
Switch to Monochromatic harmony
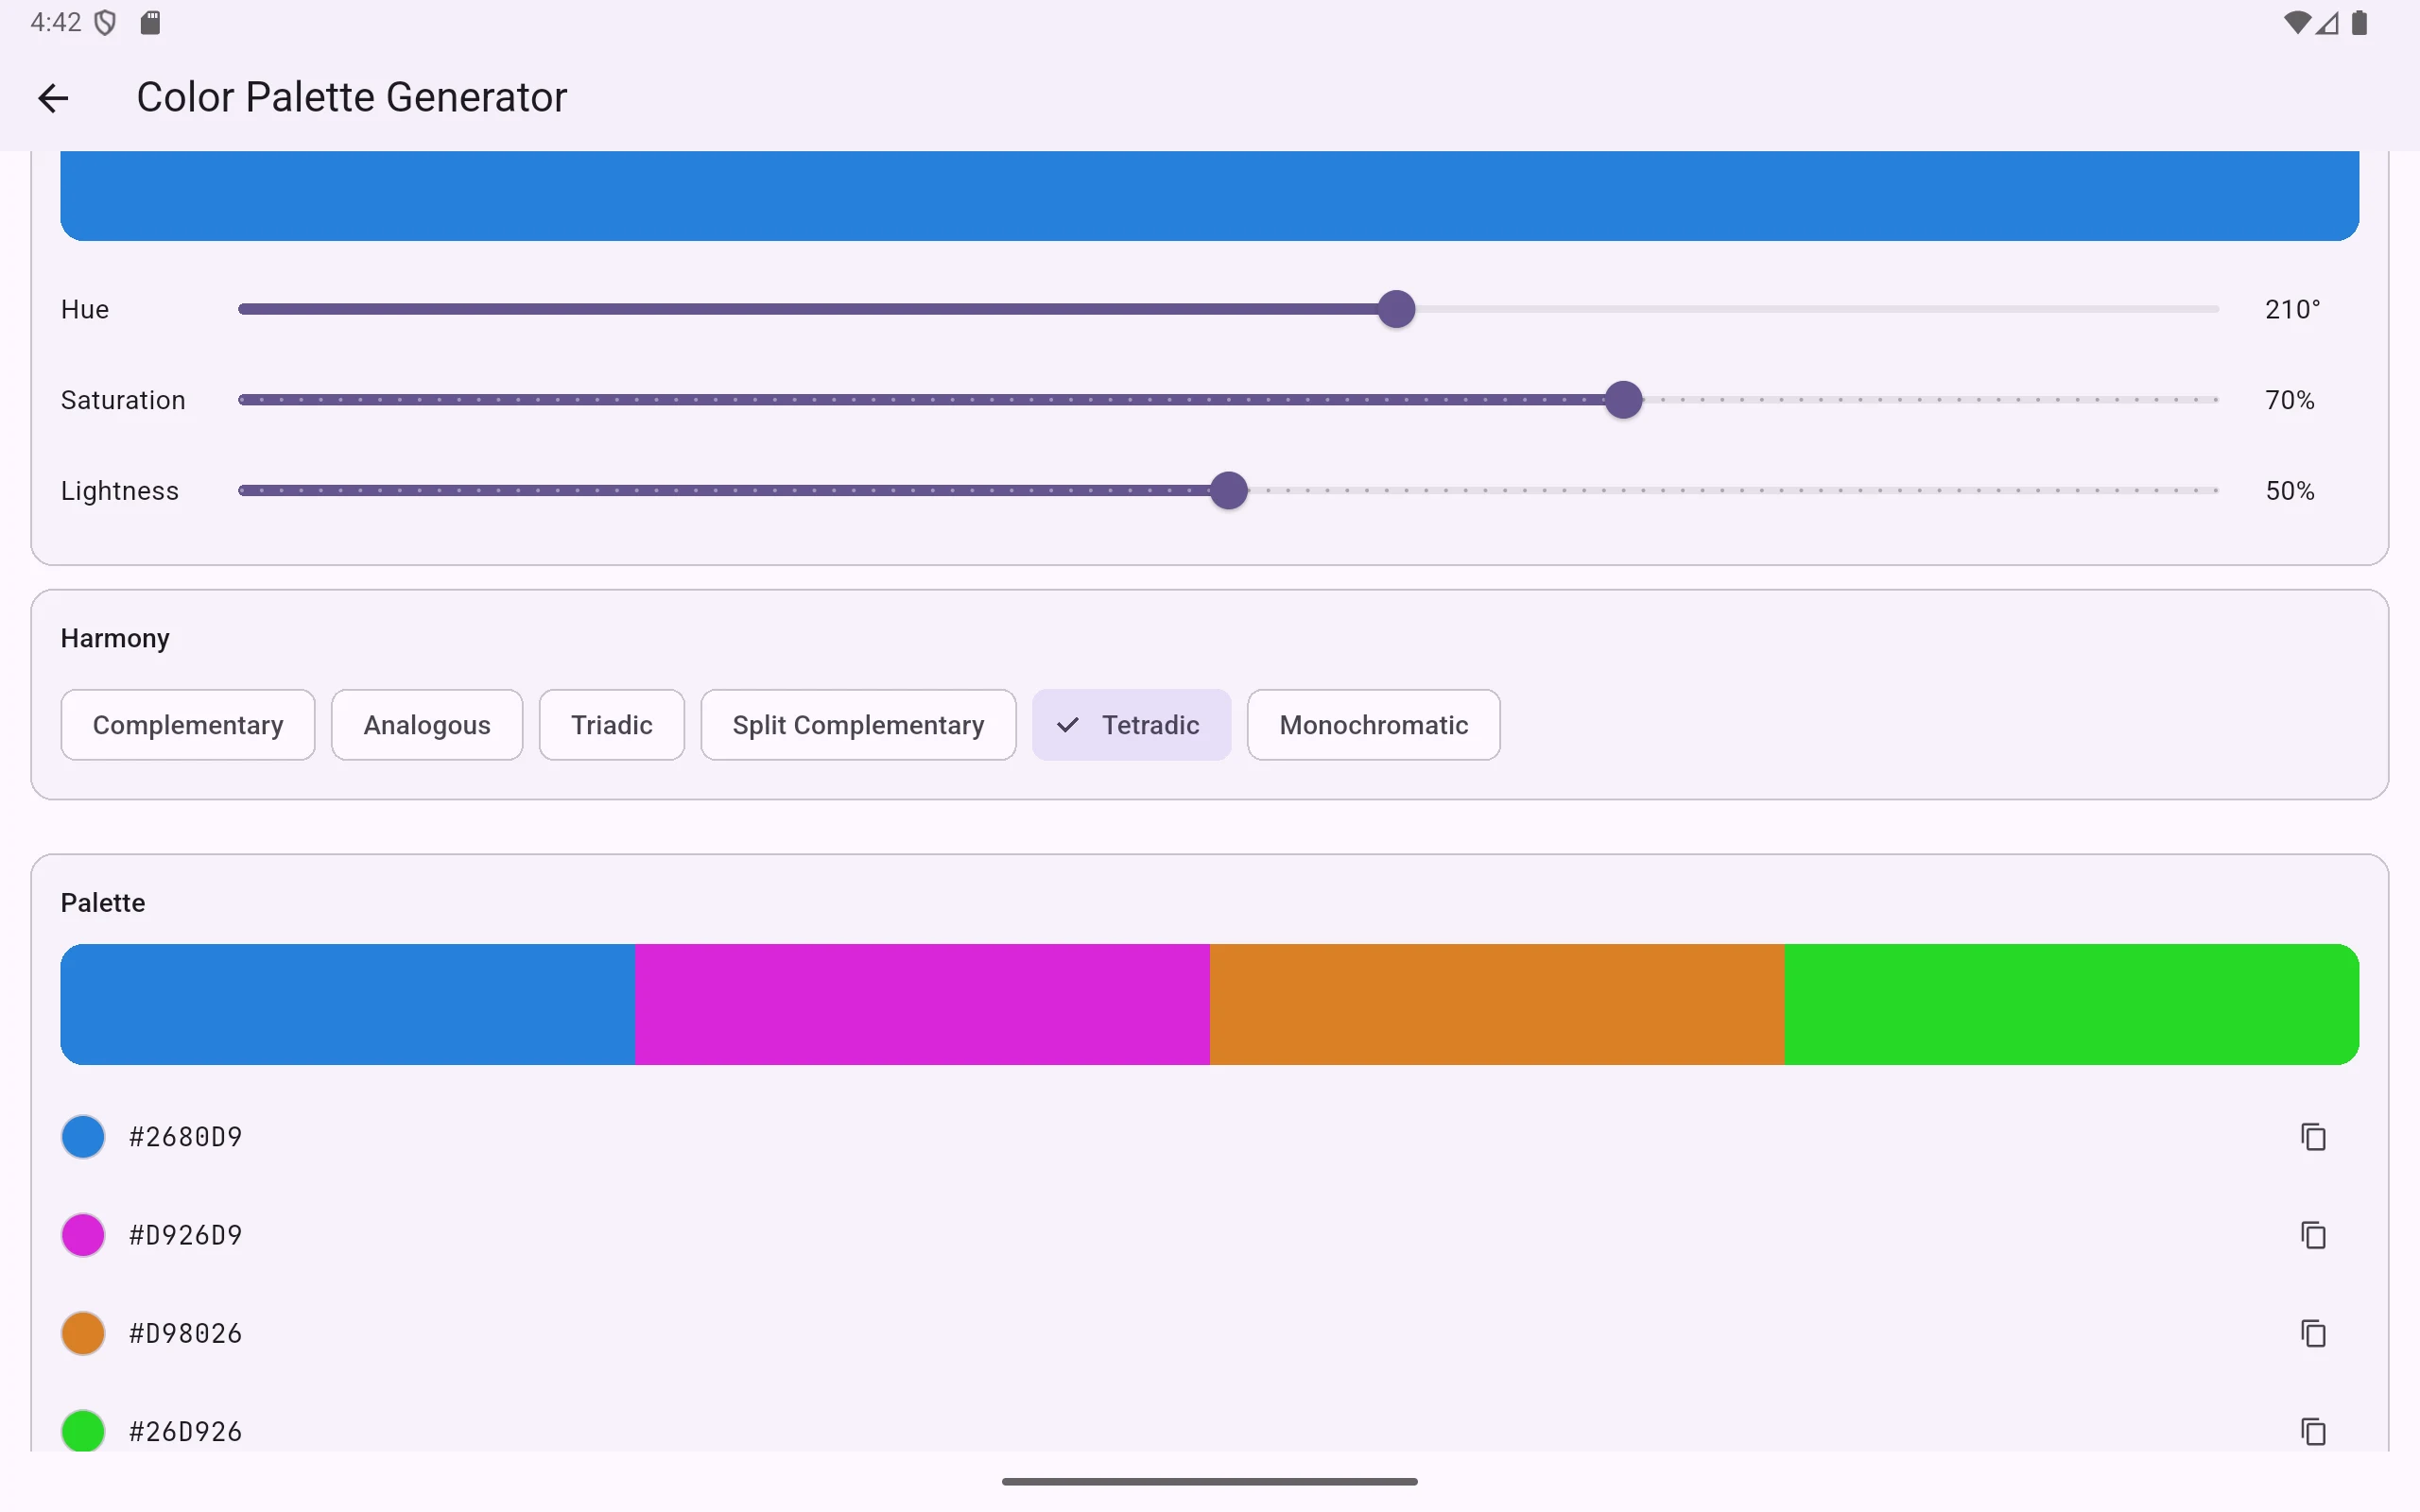click(1373, 725)
